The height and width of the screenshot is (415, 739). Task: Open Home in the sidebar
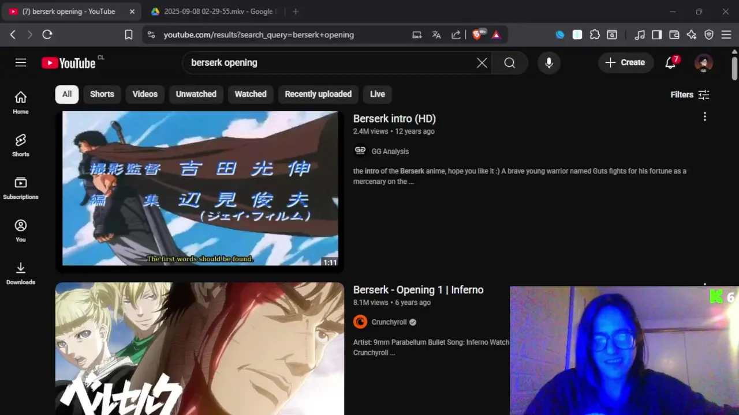pyautogui.click(x=21, y=103)
